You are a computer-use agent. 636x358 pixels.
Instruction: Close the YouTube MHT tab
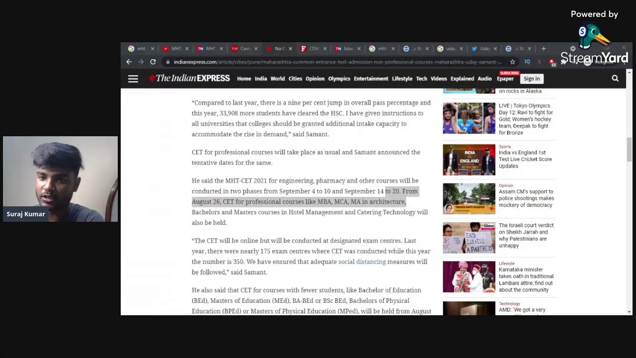(187, 49)
